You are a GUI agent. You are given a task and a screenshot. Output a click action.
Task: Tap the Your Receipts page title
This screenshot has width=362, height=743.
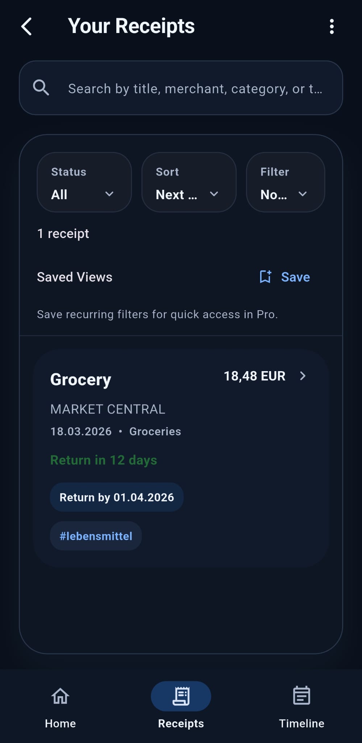(131, 26)
